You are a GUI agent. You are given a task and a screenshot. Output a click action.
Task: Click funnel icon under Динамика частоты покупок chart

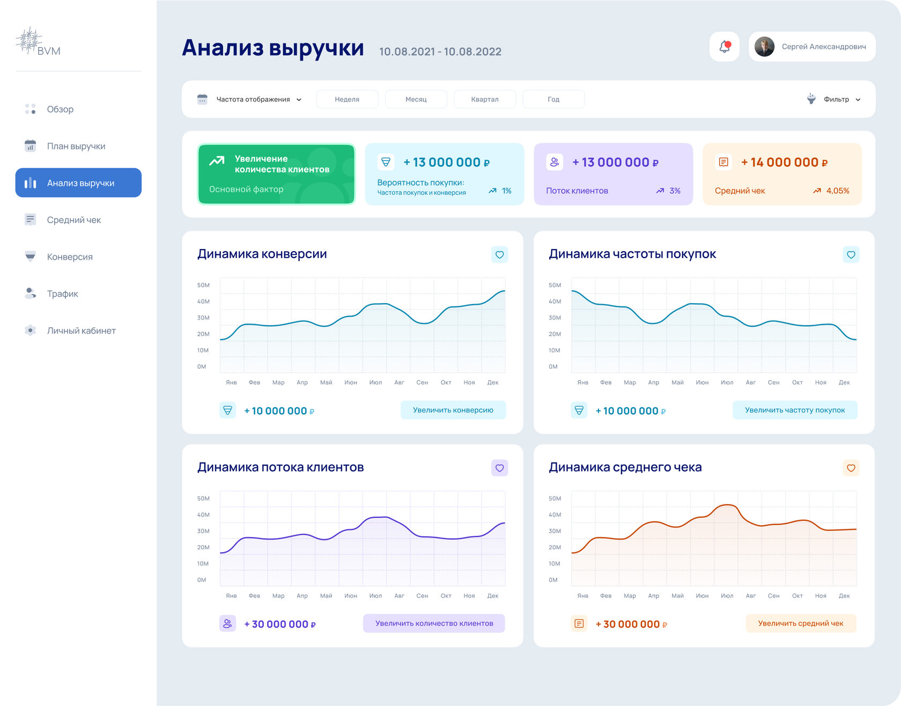tap(579, 410)
